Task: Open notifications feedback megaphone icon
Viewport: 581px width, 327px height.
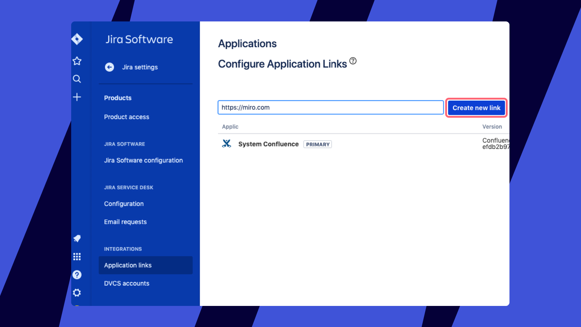Action: [77, 238]
